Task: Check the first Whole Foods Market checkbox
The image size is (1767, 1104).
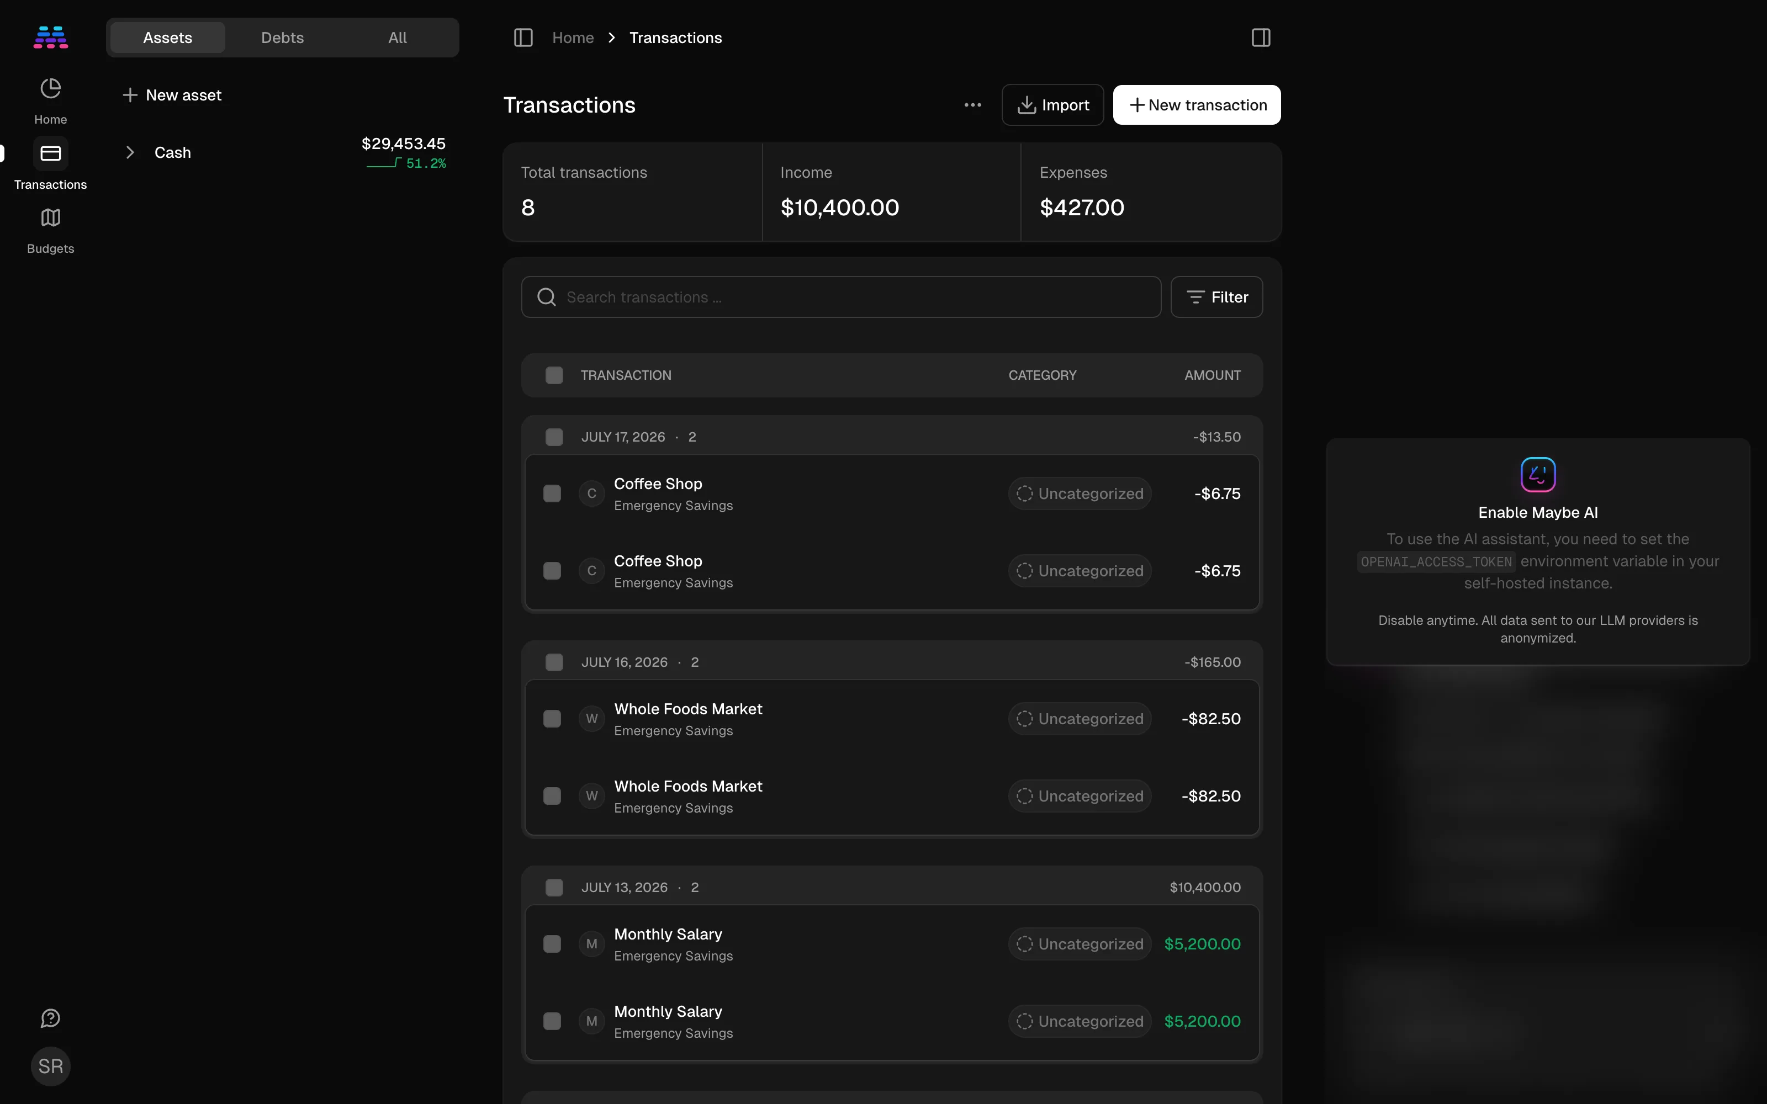Action: [x=552, y=719]
